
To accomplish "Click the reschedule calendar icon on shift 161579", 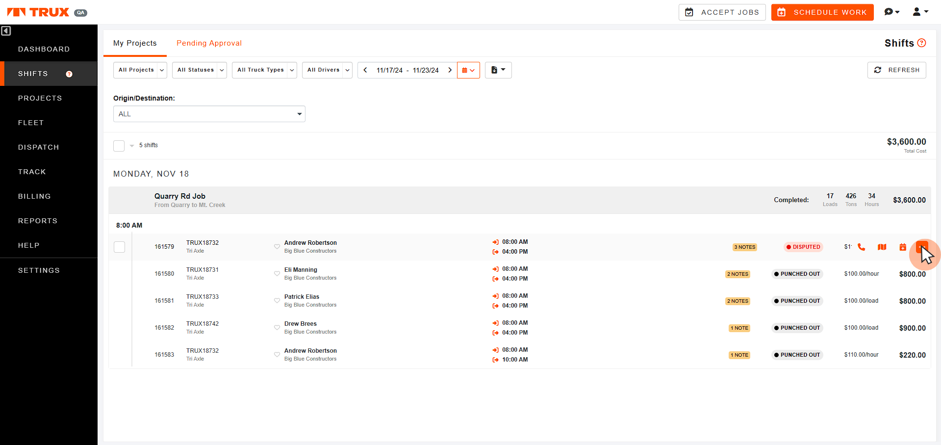I will (903, 247).
